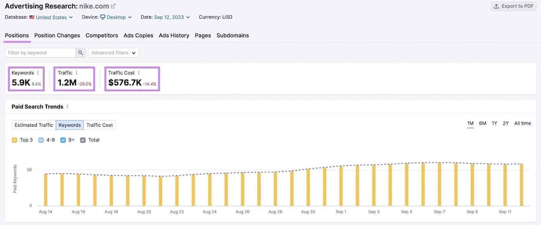Screen dimensions: 541x225
Task: Click the $576.7K traffic cost value
Action: point(125,83)
